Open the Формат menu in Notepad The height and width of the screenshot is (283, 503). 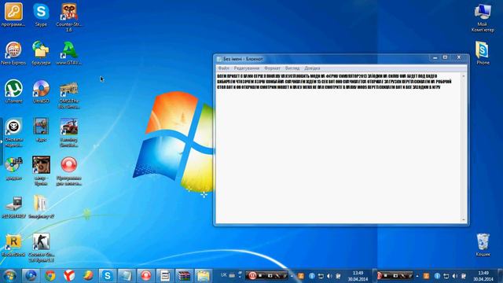point(272,68)
